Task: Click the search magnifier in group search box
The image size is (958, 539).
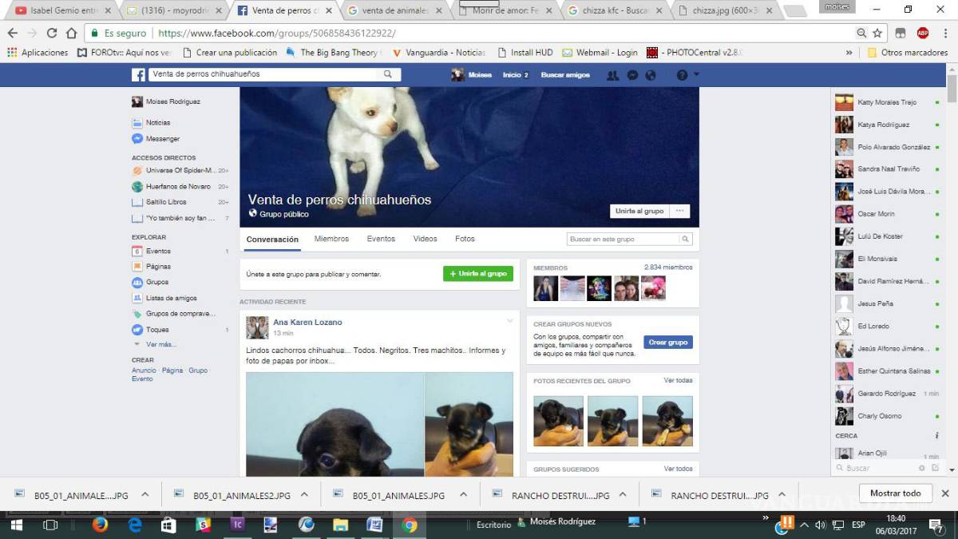Action: click(x=685, y=238)
